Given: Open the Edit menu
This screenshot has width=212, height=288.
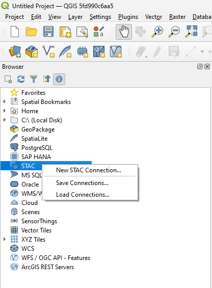Looking at the screenshot, I should [x=36, y=17].
